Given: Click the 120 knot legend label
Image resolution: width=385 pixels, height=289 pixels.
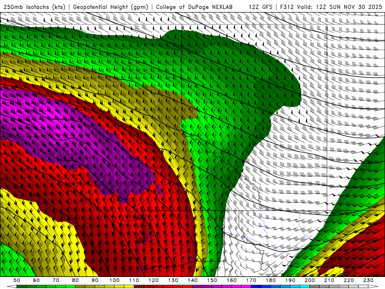Looking at the screenshot, I should (154, 280).
